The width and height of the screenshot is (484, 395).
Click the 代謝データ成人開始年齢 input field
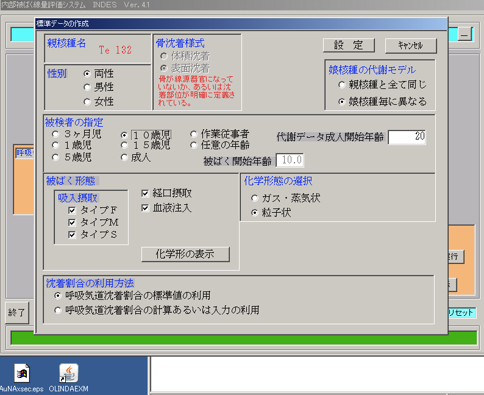[407, 137]
